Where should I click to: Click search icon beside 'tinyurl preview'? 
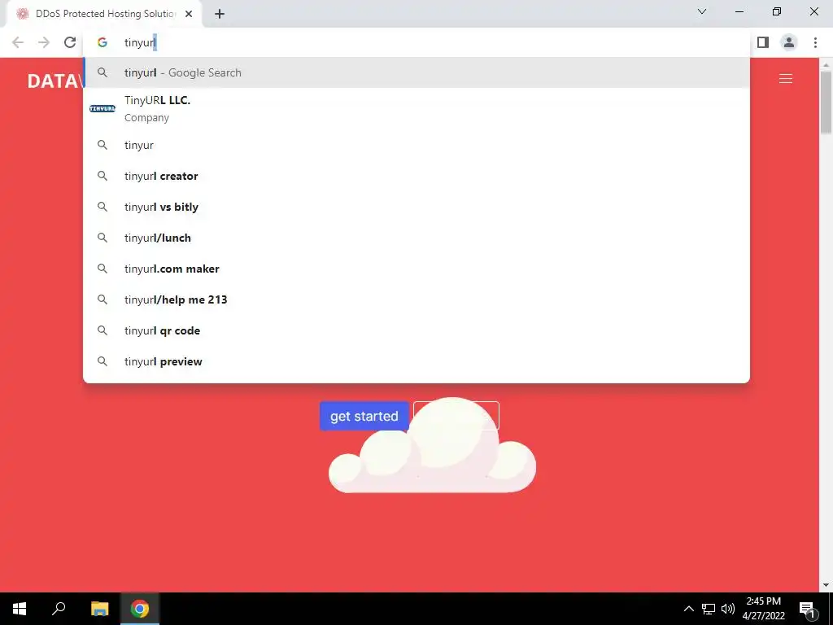point(102,361)
